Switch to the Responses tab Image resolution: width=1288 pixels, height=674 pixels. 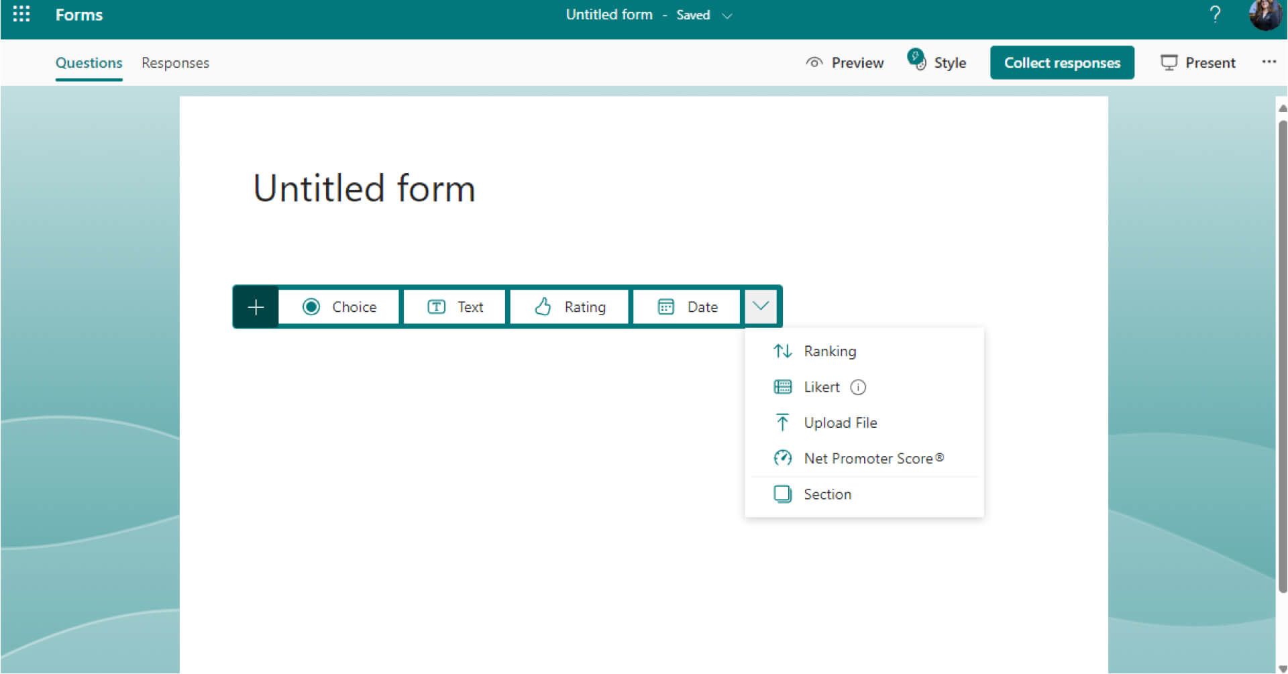pos(175,63)
